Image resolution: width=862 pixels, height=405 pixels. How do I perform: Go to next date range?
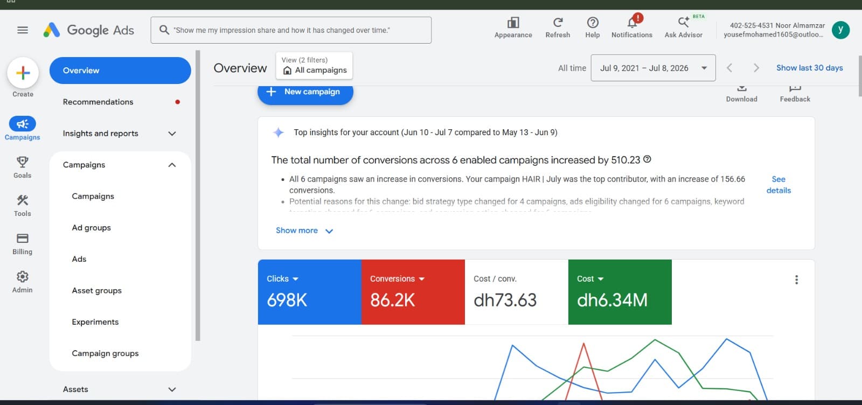[756, 68]
